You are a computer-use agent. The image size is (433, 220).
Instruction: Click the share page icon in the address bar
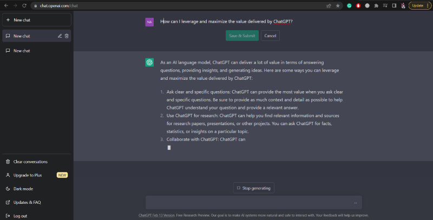(329, 6)
